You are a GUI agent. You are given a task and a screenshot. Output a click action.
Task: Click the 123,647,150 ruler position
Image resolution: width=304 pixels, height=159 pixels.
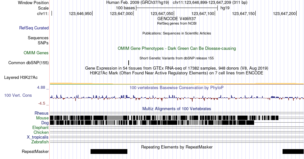click(244, 13)
